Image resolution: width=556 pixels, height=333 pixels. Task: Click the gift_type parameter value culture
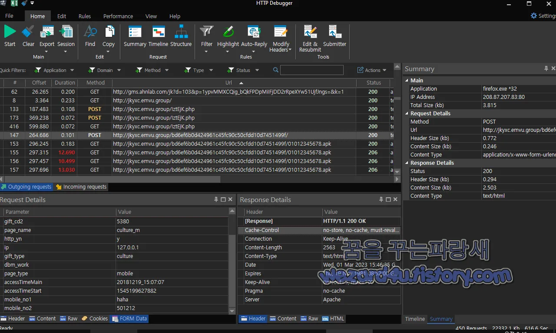125,256
